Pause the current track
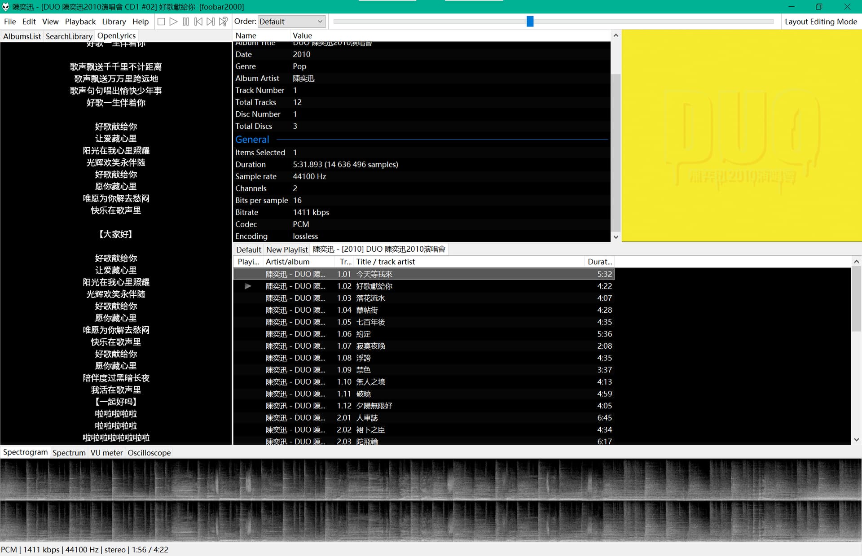This screenshot has height=556, width=862. point(186,22)
